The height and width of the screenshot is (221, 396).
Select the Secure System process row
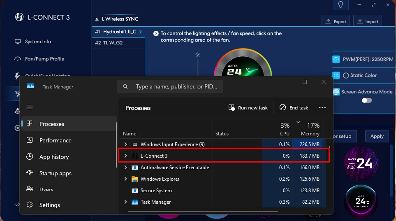coord(222,191)
